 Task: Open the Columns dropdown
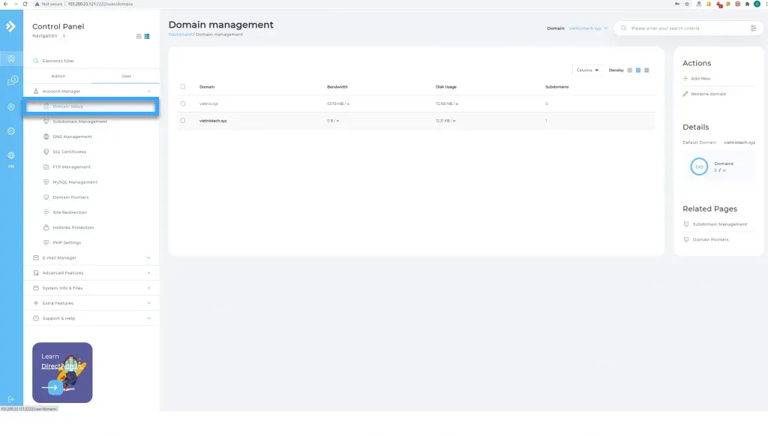point(587,70)
